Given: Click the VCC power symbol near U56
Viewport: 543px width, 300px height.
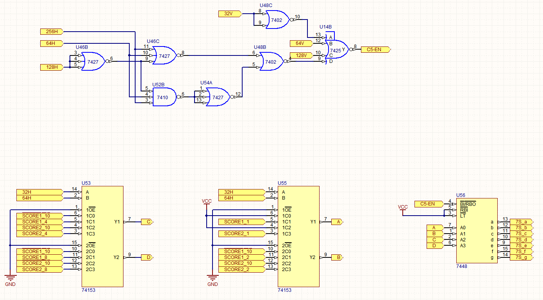Looking at the screenshot, I should 403,210.
